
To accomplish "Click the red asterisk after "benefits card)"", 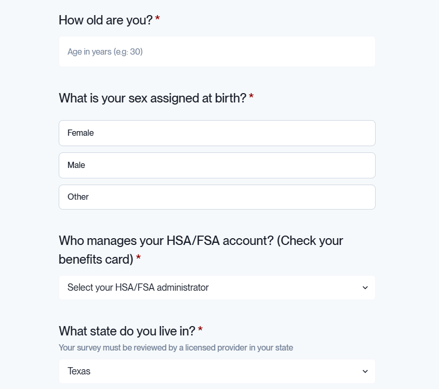I will click(138, 258).
